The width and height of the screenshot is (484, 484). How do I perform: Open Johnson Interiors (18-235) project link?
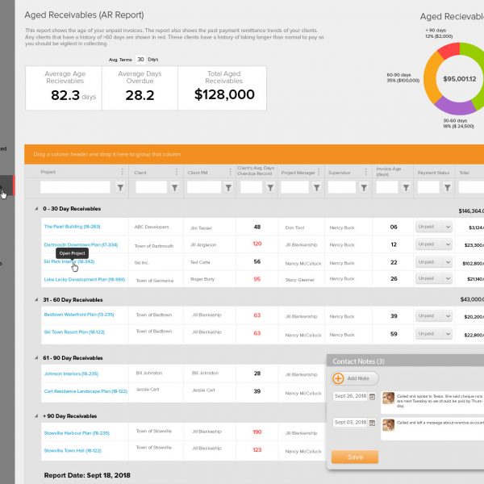click(71, 373)
